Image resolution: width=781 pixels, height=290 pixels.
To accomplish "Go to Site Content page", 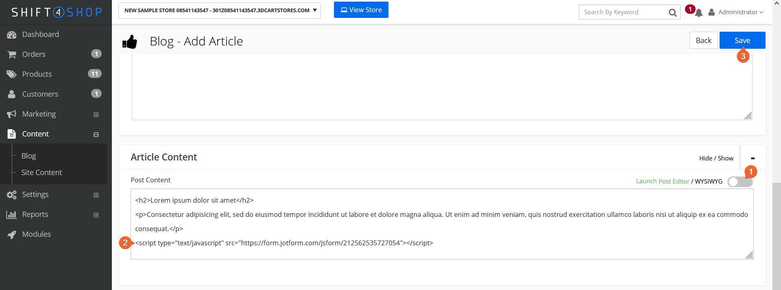I will pyautogui.click(x=41, y=173).
